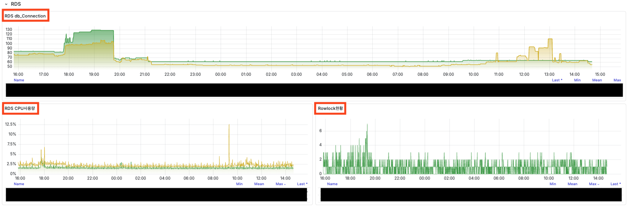Open the RDS db_Connection panel title menu
628x208 pixels.
tap(25, 16)
